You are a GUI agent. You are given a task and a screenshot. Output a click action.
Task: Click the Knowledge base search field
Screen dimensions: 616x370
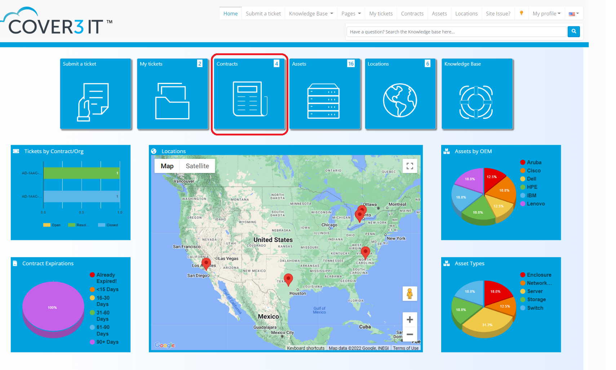(456, 32)
